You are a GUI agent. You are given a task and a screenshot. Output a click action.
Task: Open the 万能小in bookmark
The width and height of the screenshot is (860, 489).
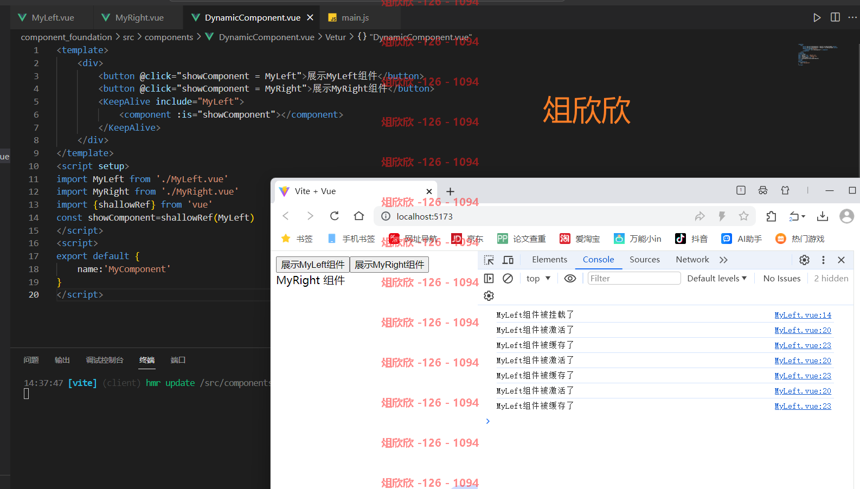click(638, 239)
